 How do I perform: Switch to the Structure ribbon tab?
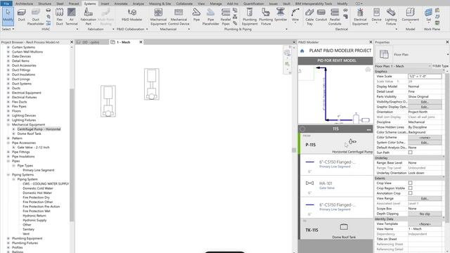click(44, 4)
